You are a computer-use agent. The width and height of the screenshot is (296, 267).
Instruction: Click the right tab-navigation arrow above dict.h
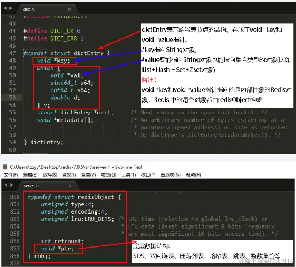[11, 8]
